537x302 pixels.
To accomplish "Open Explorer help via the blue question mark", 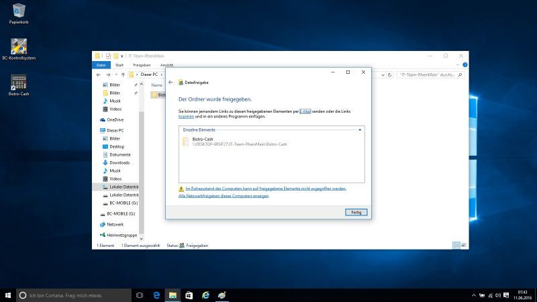I will click(465, 64).
